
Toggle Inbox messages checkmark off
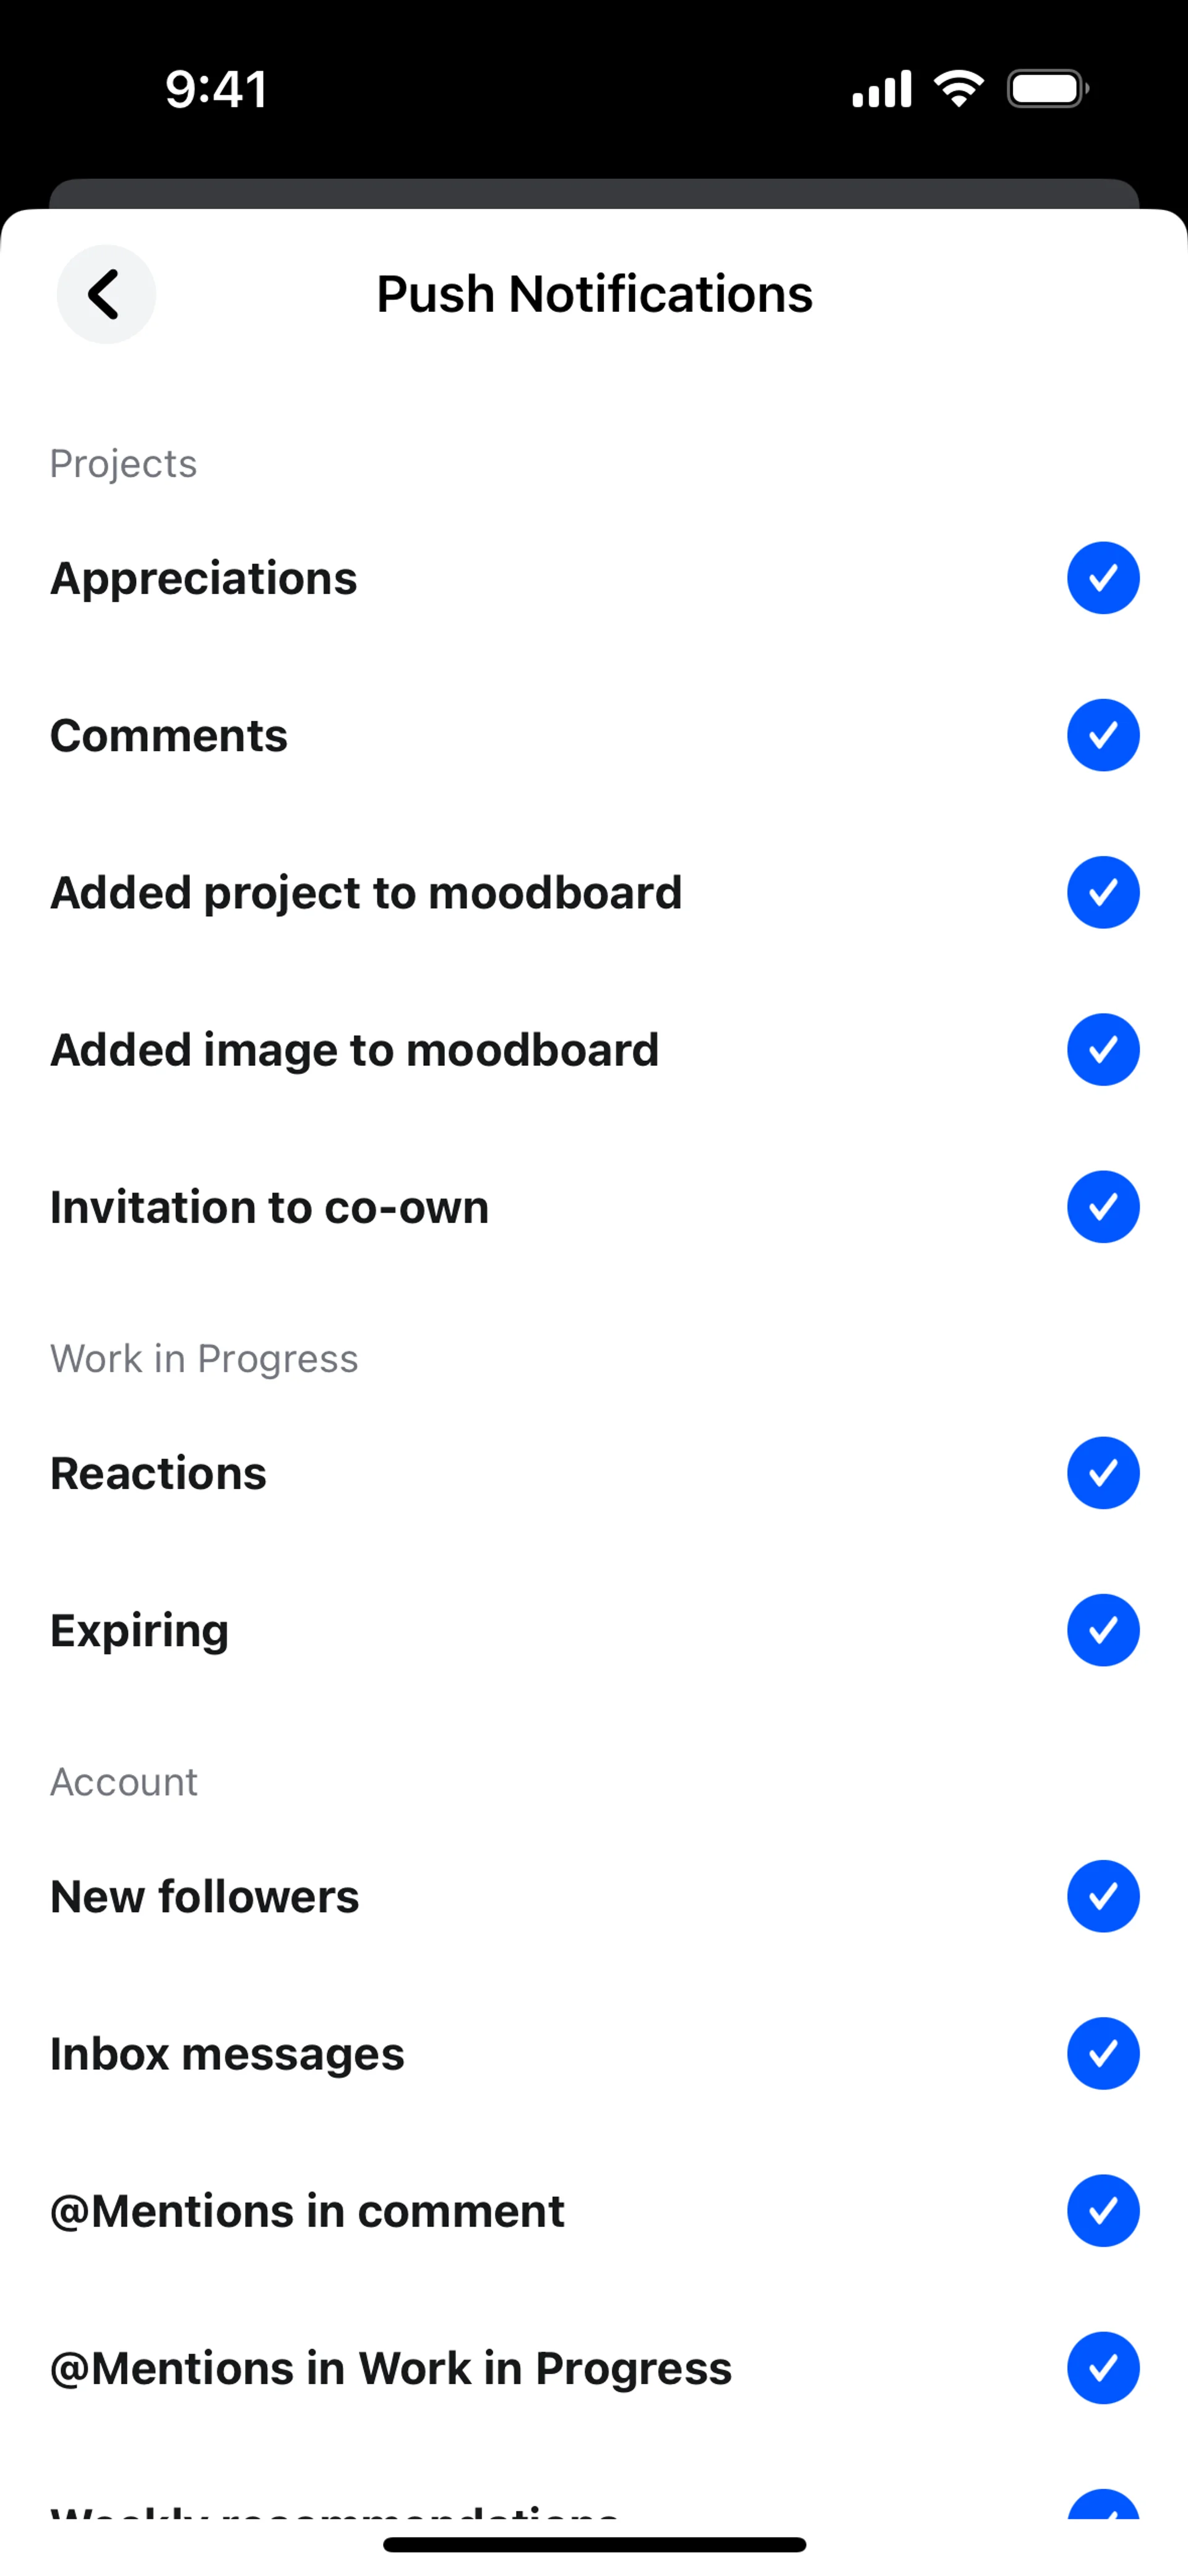tap(1102, 2053)
